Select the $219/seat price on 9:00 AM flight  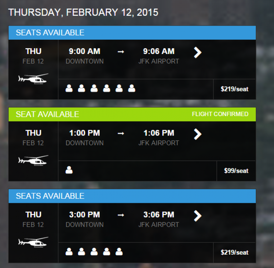235,89
